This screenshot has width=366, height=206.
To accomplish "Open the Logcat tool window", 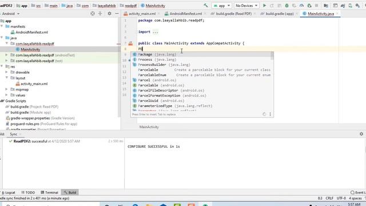I will pos(8,192).
